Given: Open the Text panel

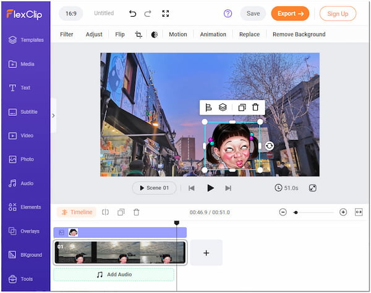Looking at the screenshot, I should click(19, 88).
